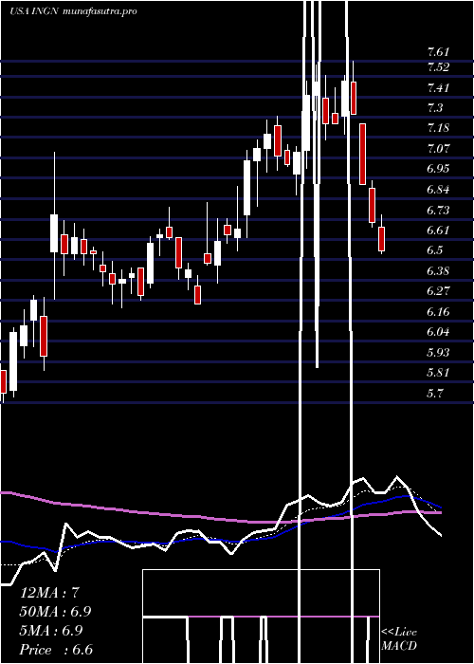Click the 7.41 price axis label

click(x=438, y=88)
